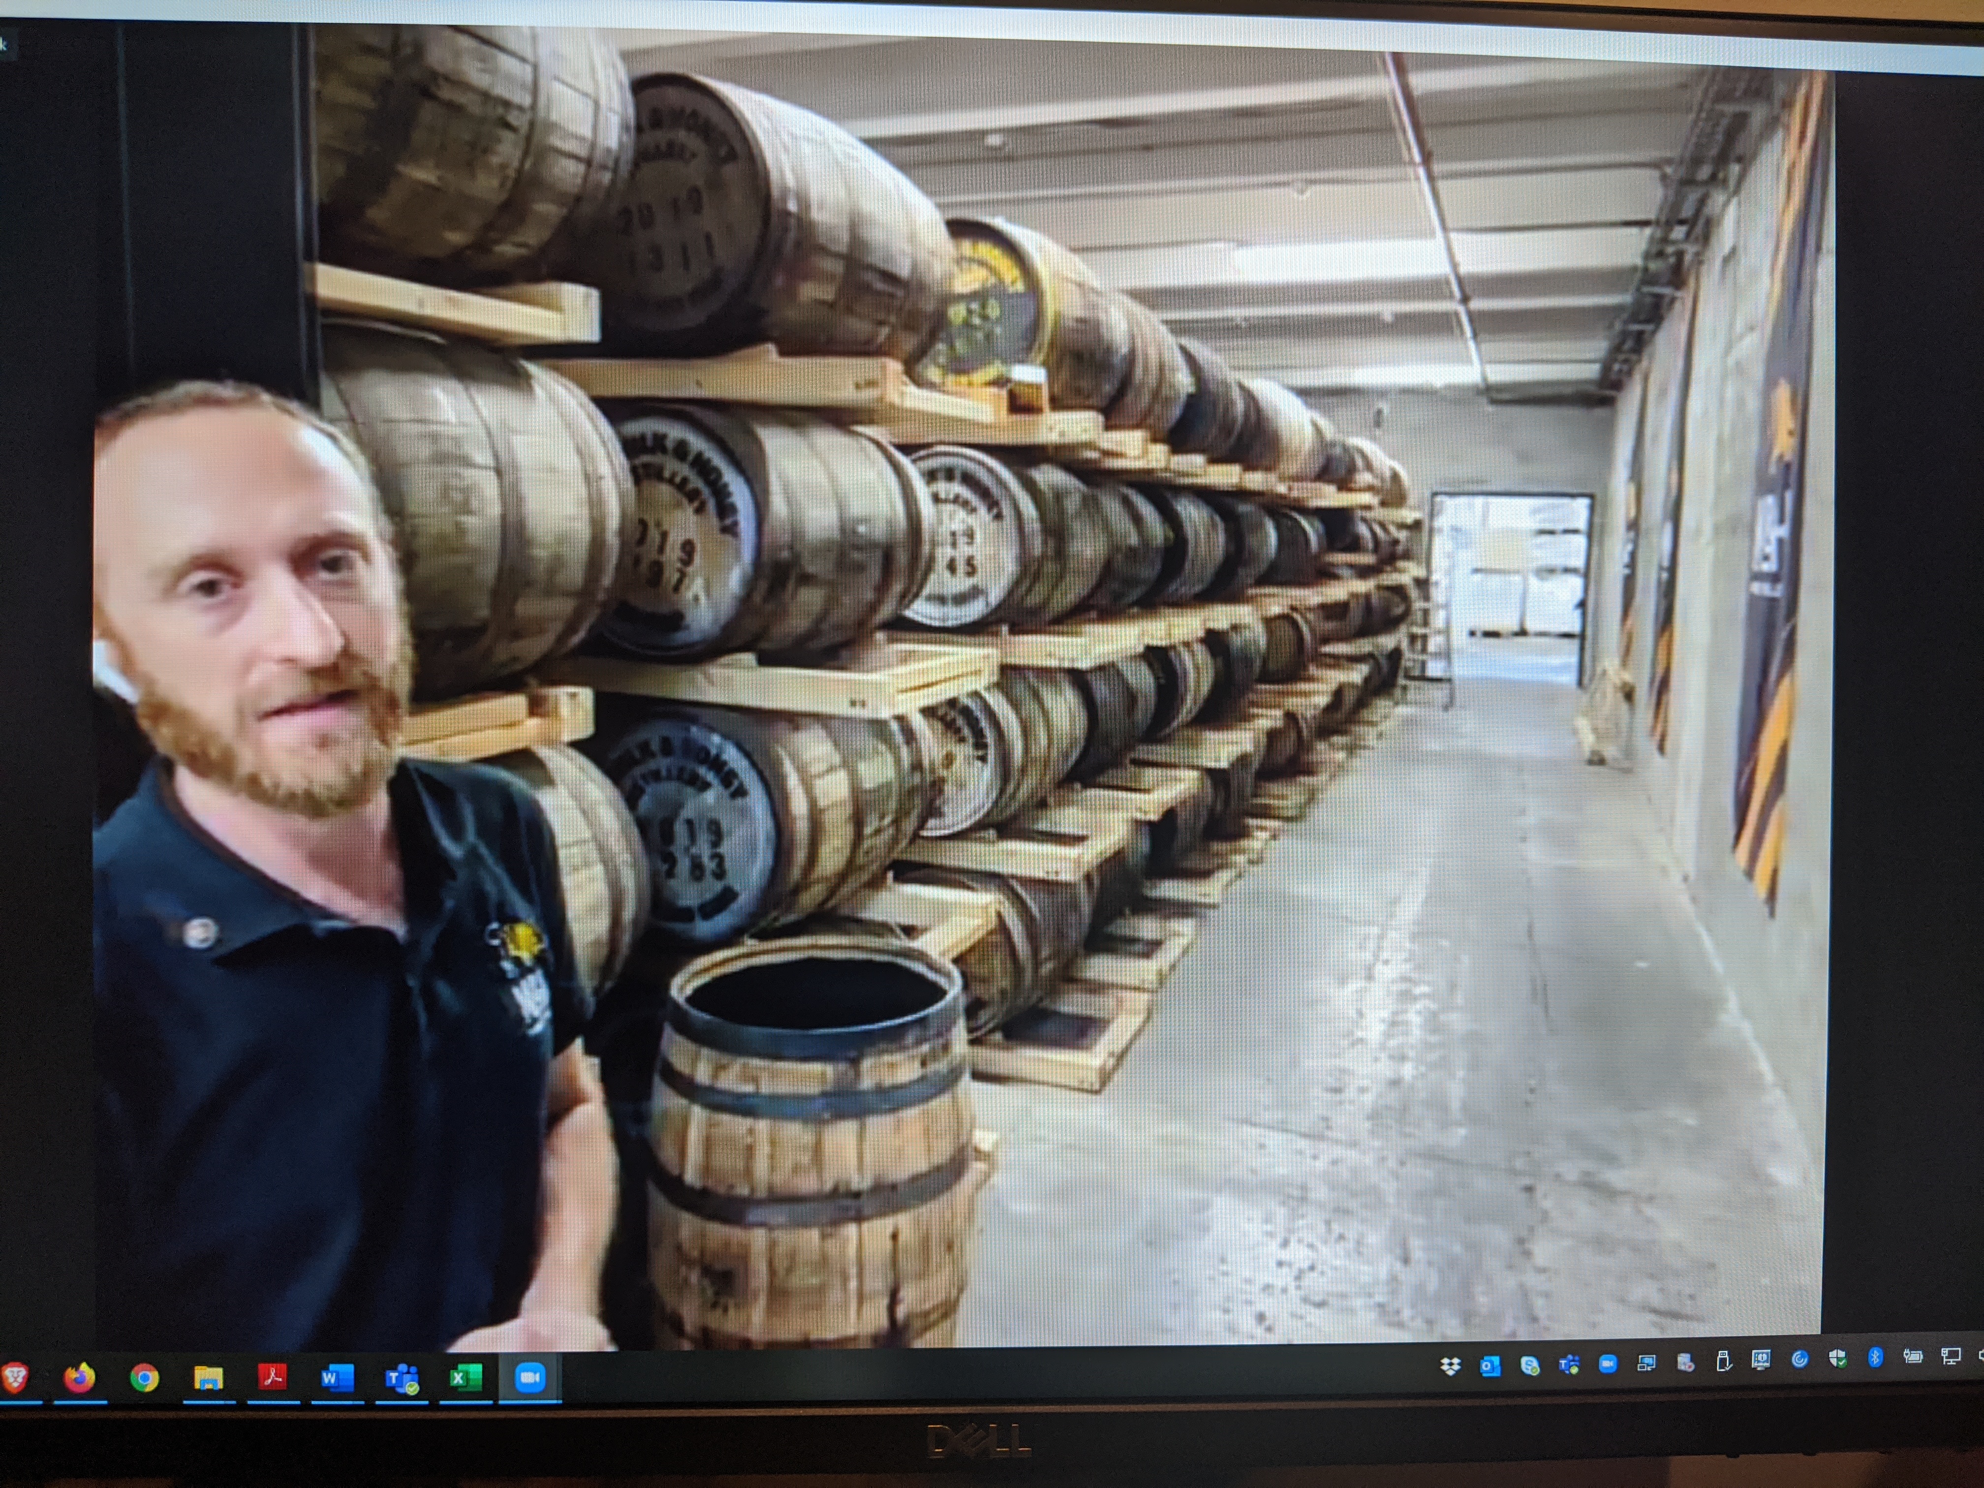This screenshot has width=1984, height=1488.
Task: Click the Zoom system tray icon
Action: point(1607,1364)
